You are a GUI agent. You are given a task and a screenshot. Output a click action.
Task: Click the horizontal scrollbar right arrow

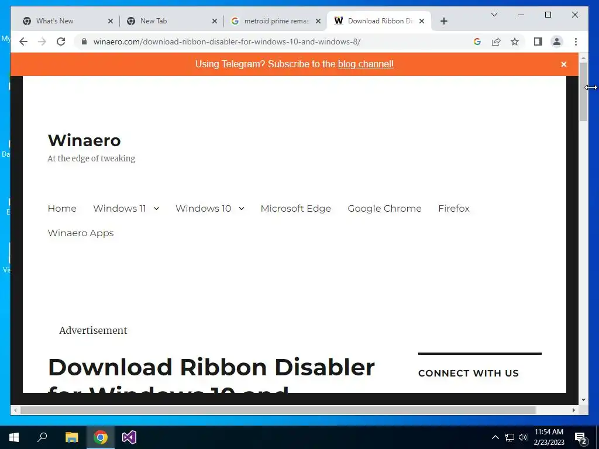pos(574,410)
